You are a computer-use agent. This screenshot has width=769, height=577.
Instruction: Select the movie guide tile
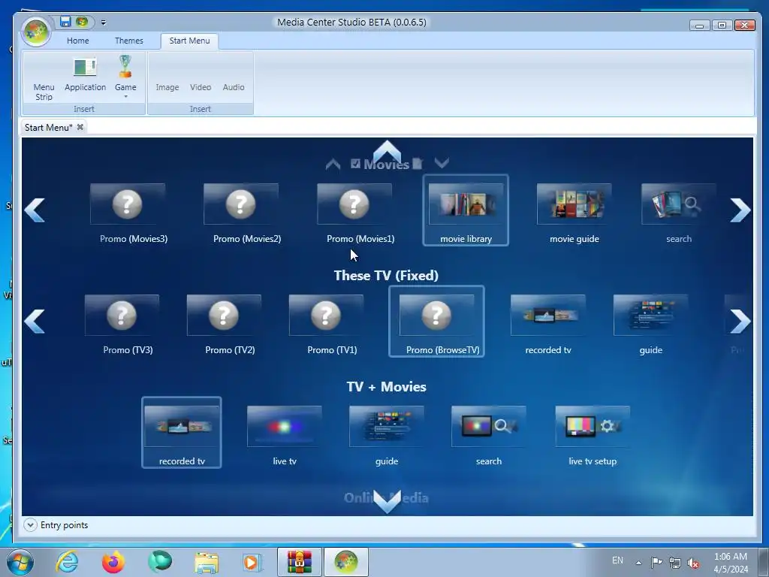(x=574, y=213)
